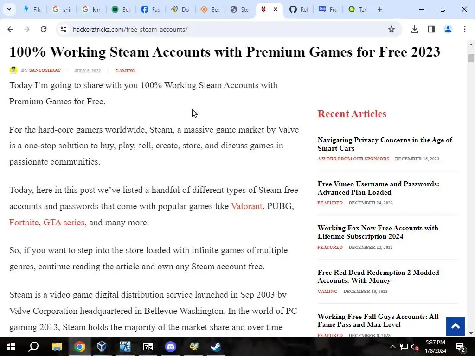Switch to the 'Ter' tab
Screen dimensions: 475x356
(358, 9)
